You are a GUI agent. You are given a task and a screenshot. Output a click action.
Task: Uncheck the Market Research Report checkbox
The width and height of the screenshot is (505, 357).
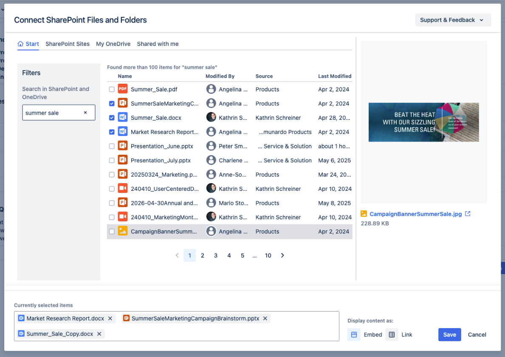pyautogui.click(x=112, y=132)
